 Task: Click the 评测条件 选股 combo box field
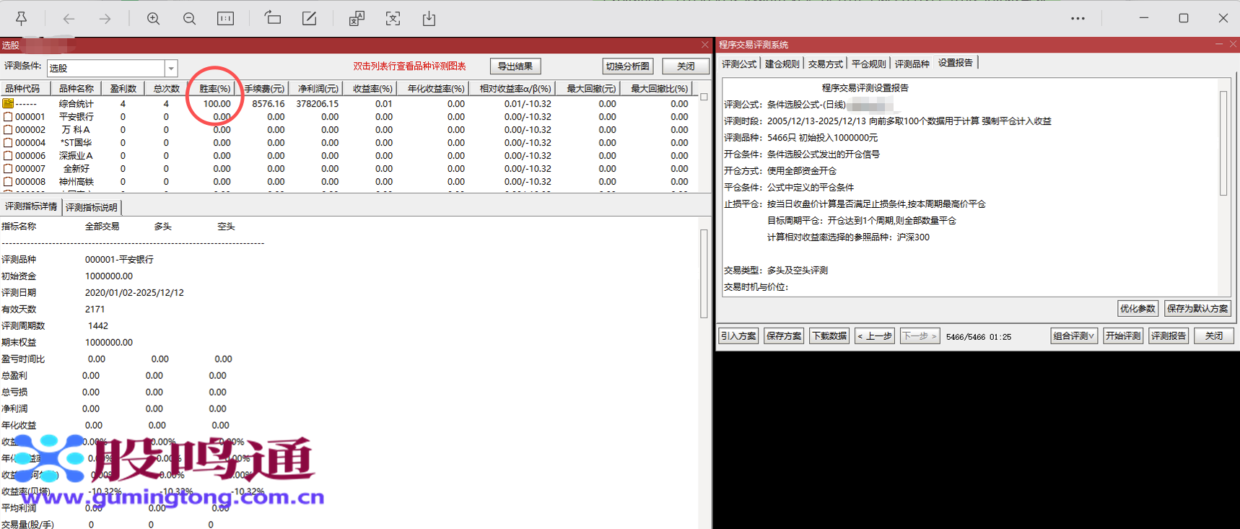click(x=112, y=69)
